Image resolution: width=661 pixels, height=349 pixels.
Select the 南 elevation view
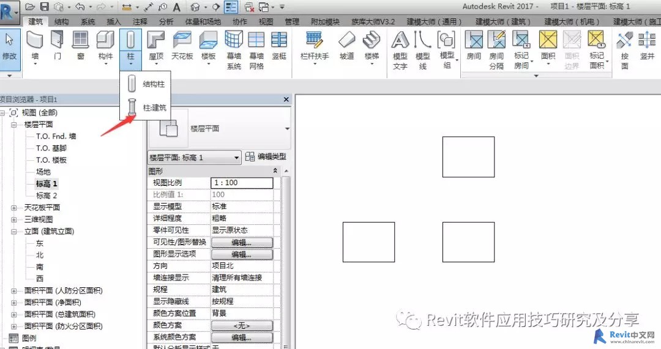point(40,266)
